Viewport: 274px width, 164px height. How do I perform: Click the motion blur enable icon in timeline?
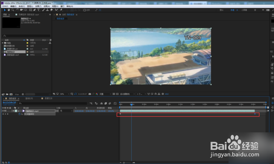pyautogui.click(x=110, y=103)
